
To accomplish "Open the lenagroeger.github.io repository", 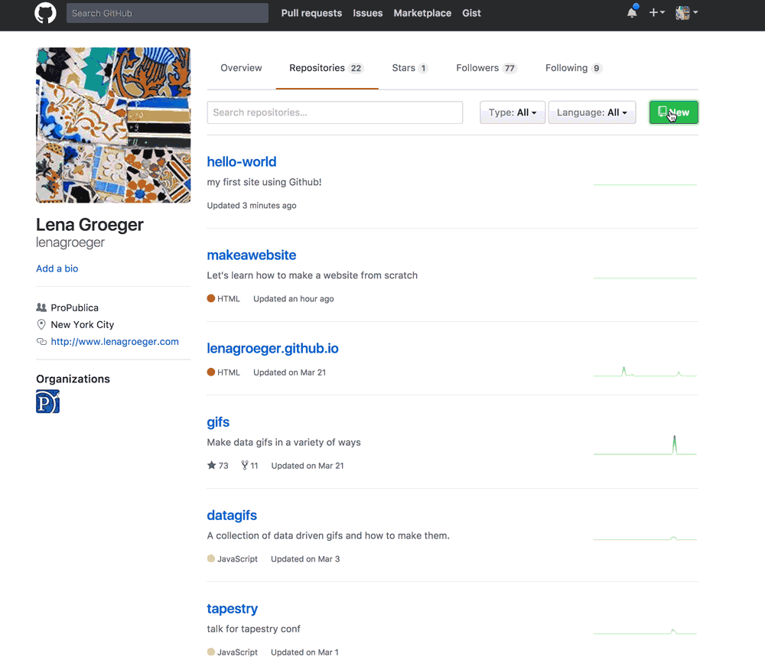I will (272, 348).
